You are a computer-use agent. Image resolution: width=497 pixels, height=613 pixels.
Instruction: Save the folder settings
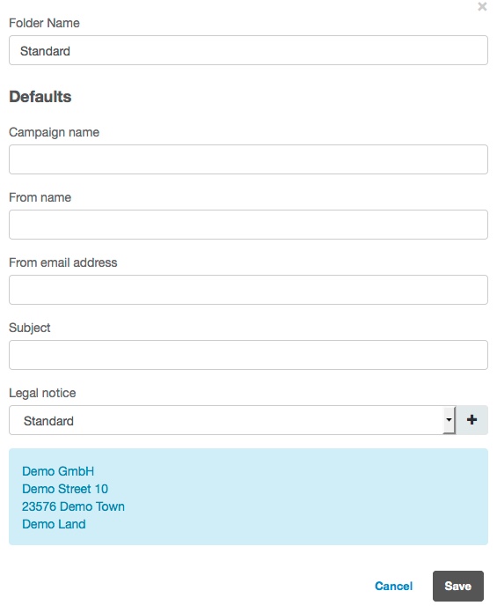[458, 586]
